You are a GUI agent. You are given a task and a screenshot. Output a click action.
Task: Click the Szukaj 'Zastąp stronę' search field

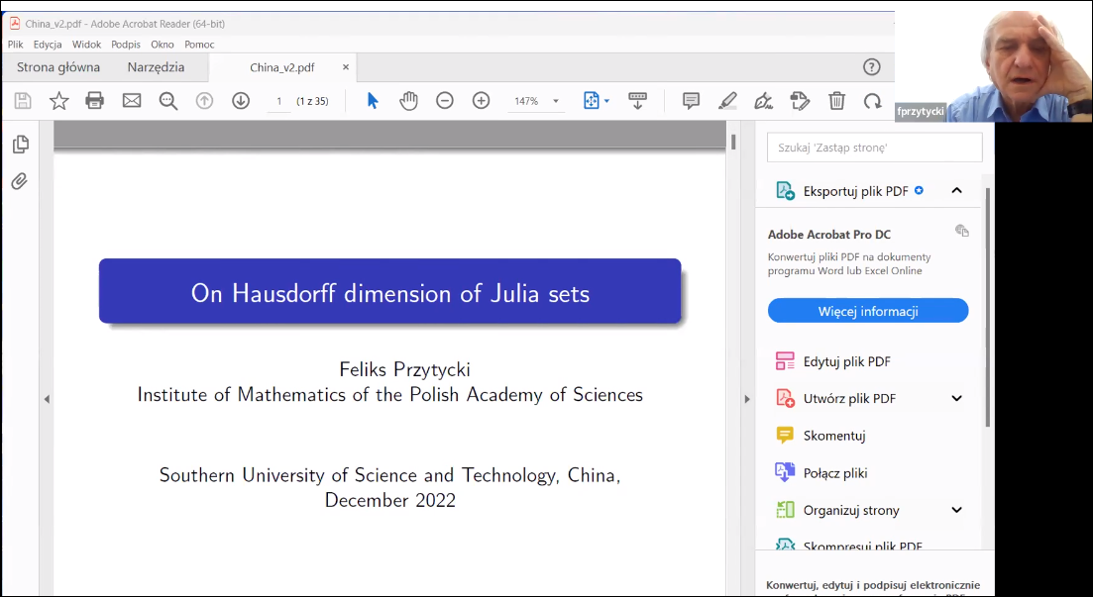coord(874,148)
